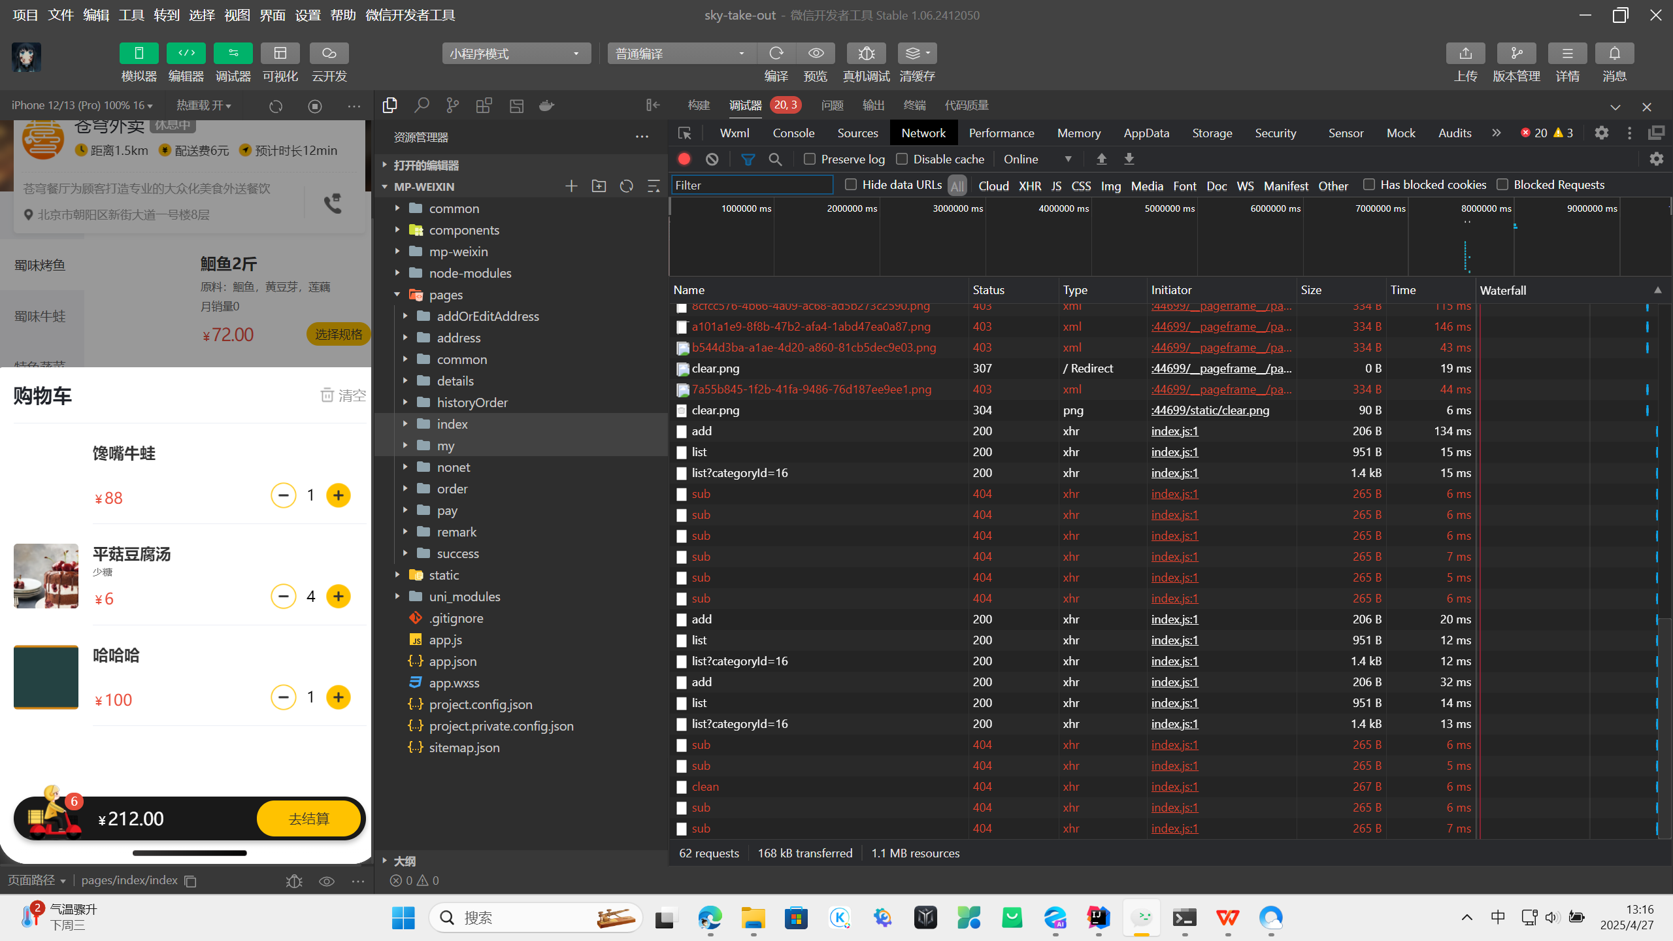This screenshot has height=941, width=1673.
Task: Click the 真机调试 bug icon
Action: (x=866, y=54)
